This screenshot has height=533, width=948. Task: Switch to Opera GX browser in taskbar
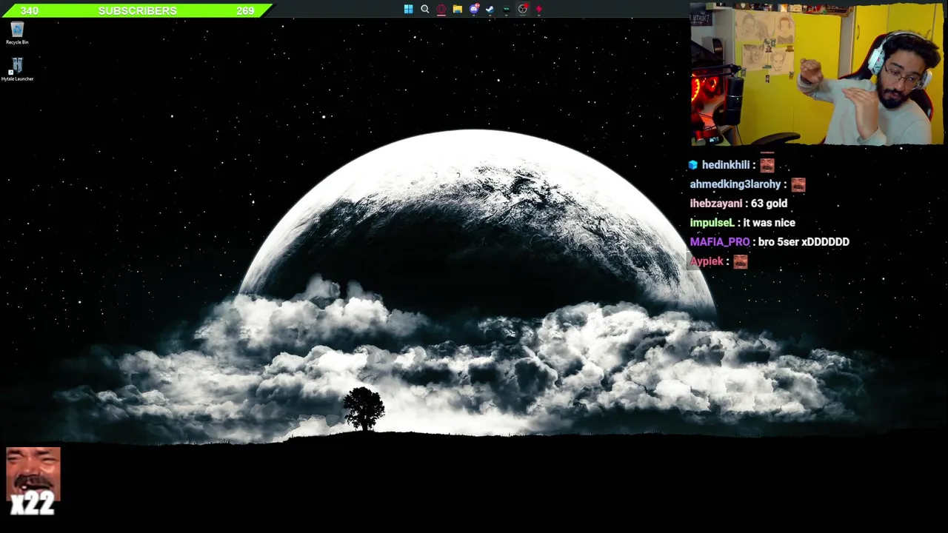pos(441,9)
